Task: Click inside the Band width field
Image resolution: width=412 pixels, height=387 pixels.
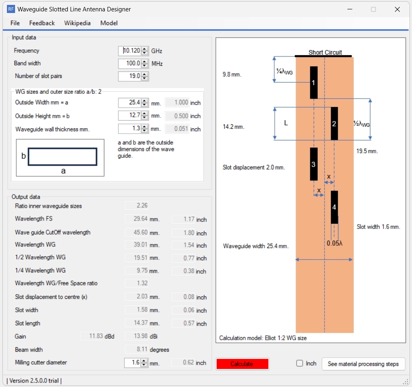Action: pyautogui.click(x=130, y=63)
